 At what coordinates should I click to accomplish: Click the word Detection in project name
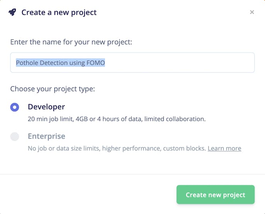click(53, 62)
